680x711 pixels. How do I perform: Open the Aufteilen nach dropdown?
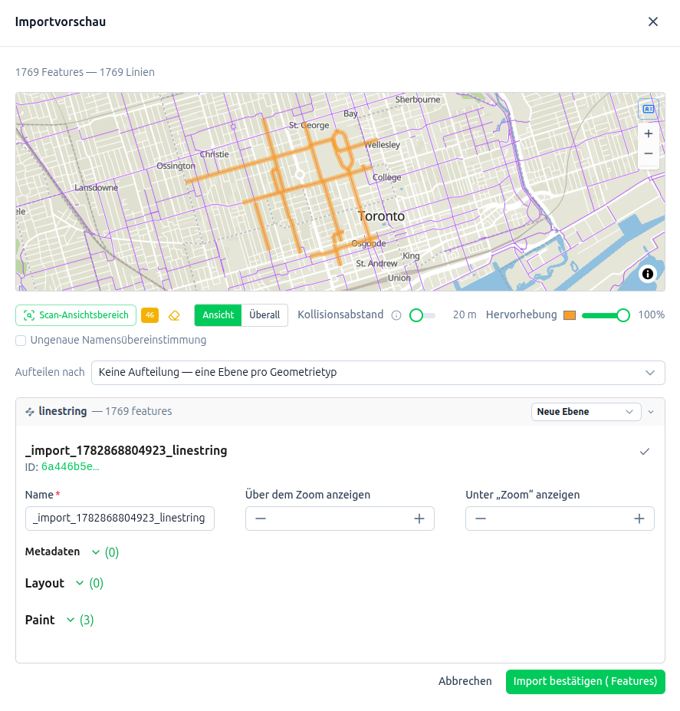click(x=378, y=373)
